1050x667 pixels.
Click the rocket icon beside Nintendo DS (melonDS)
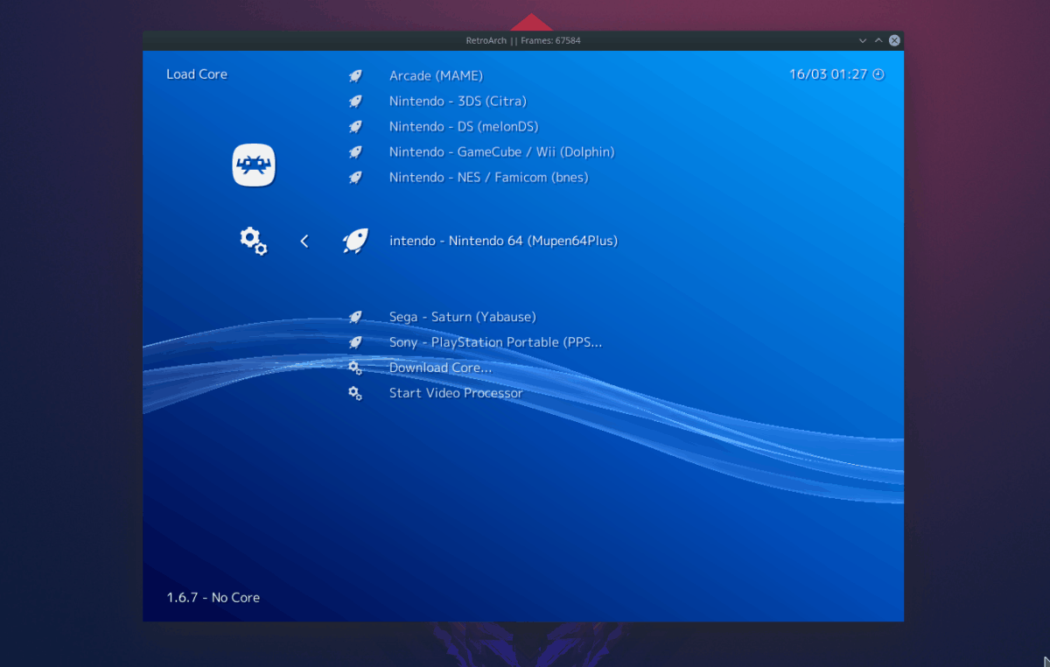click(355, 127)
